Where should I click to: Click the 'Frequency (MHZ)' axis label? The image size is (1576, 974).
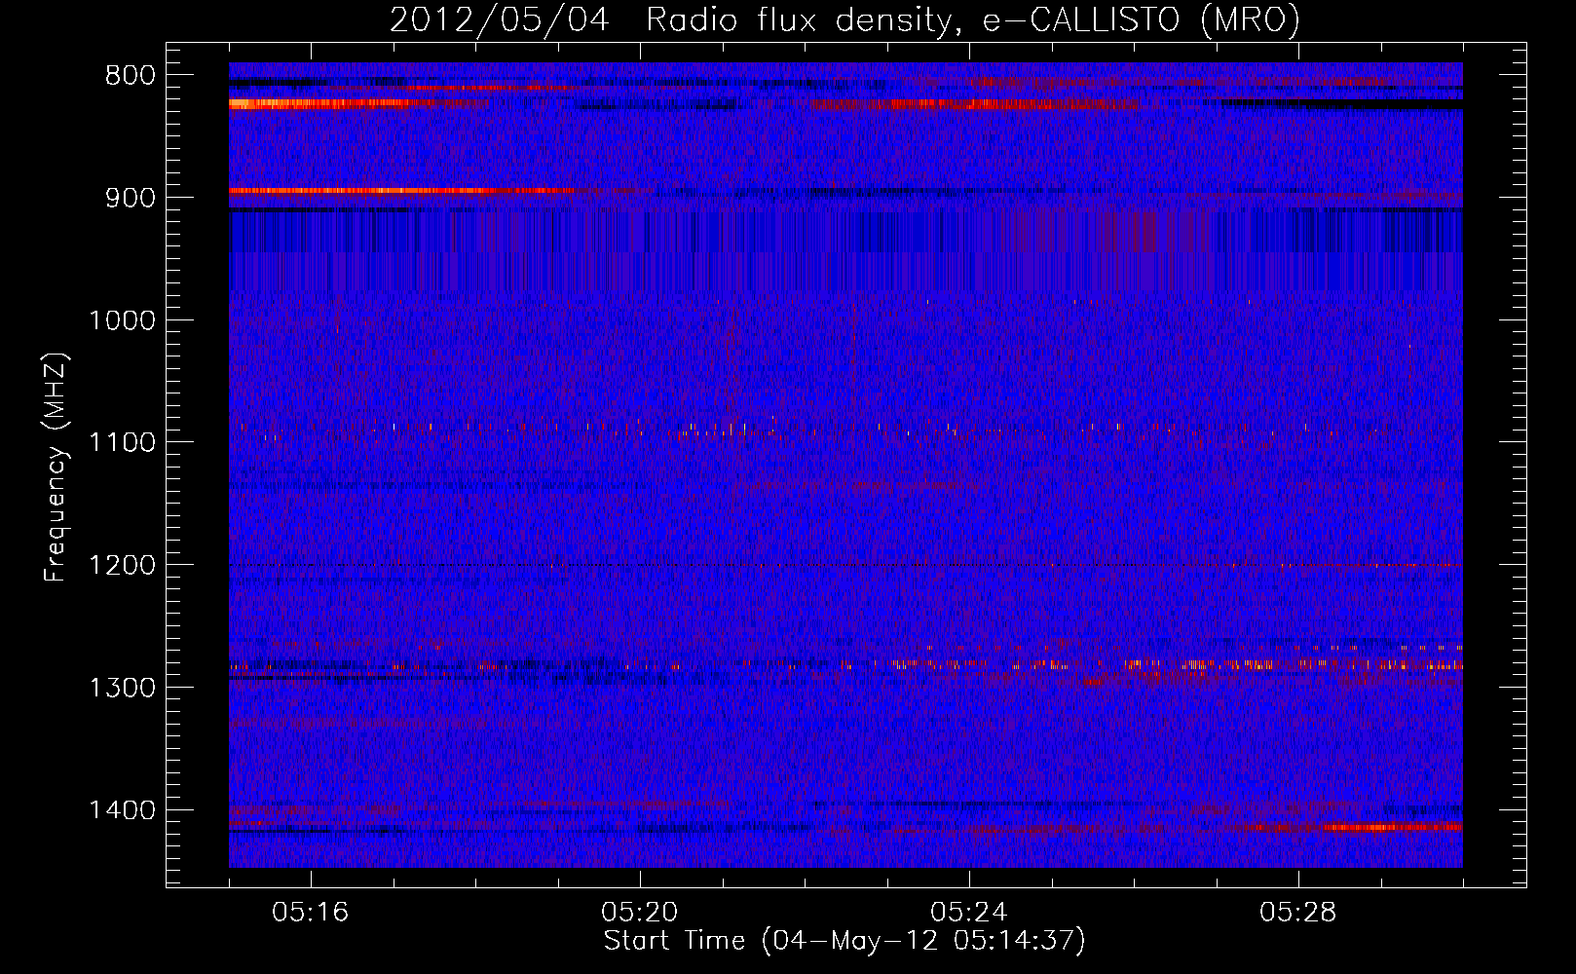coord(56,468)
